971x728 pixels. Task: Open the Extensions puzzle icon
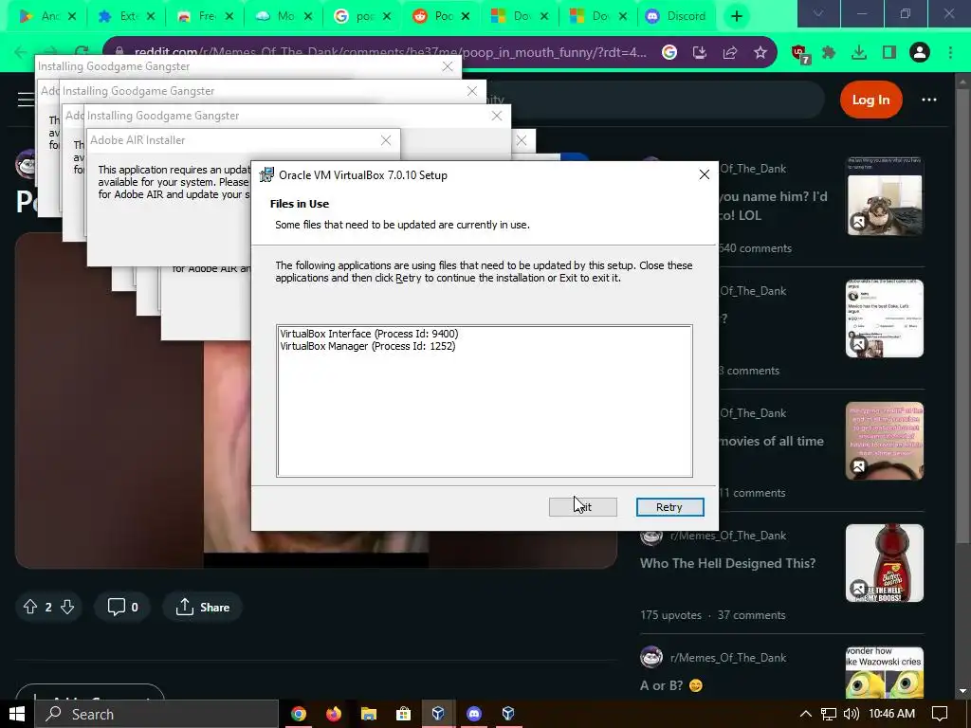(x=829, y=53)
